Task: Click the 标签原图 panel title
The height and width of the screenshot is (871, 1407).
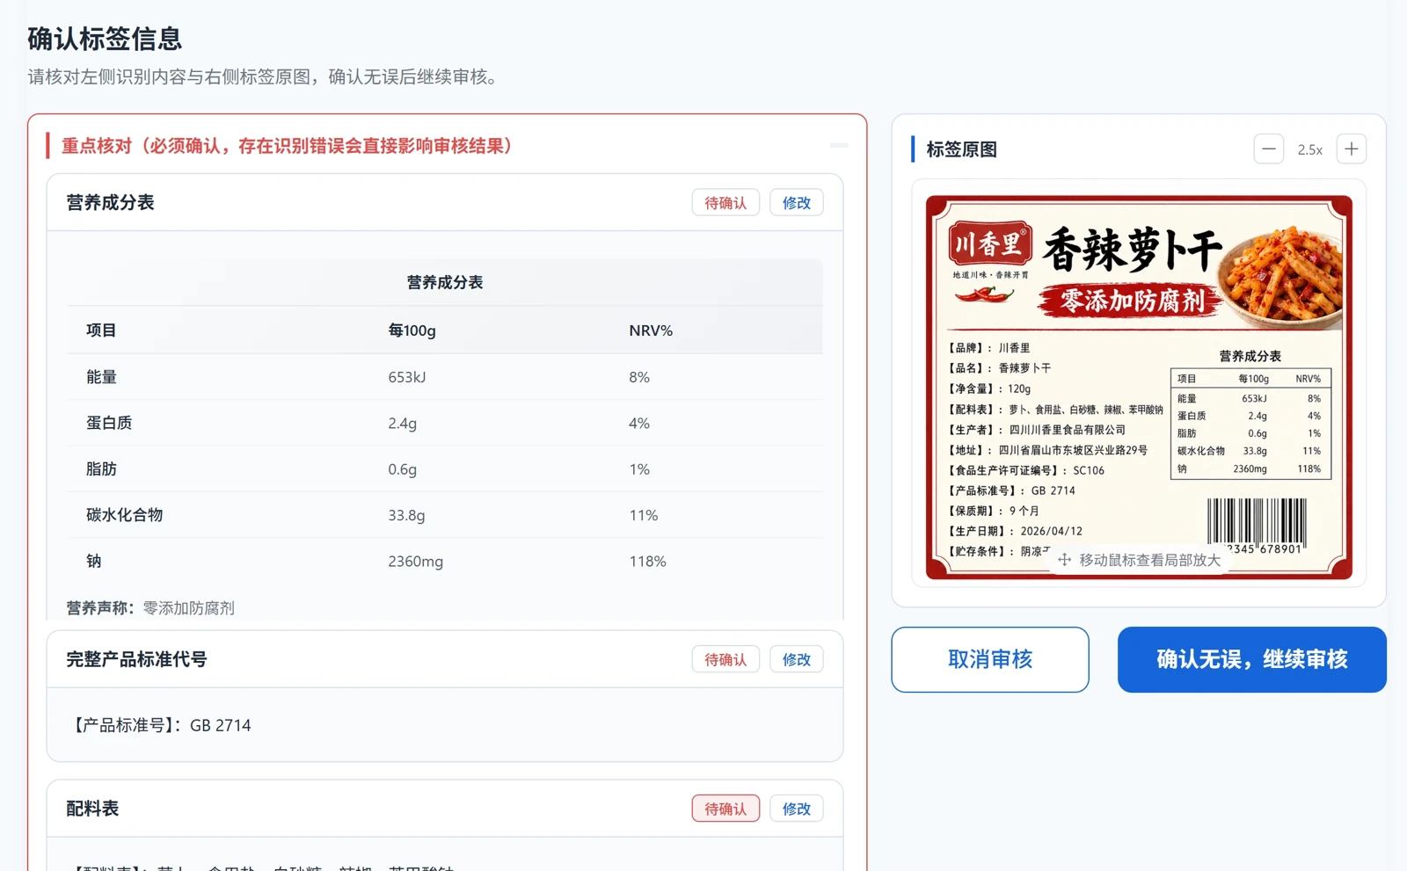Action: click(962, 149)
